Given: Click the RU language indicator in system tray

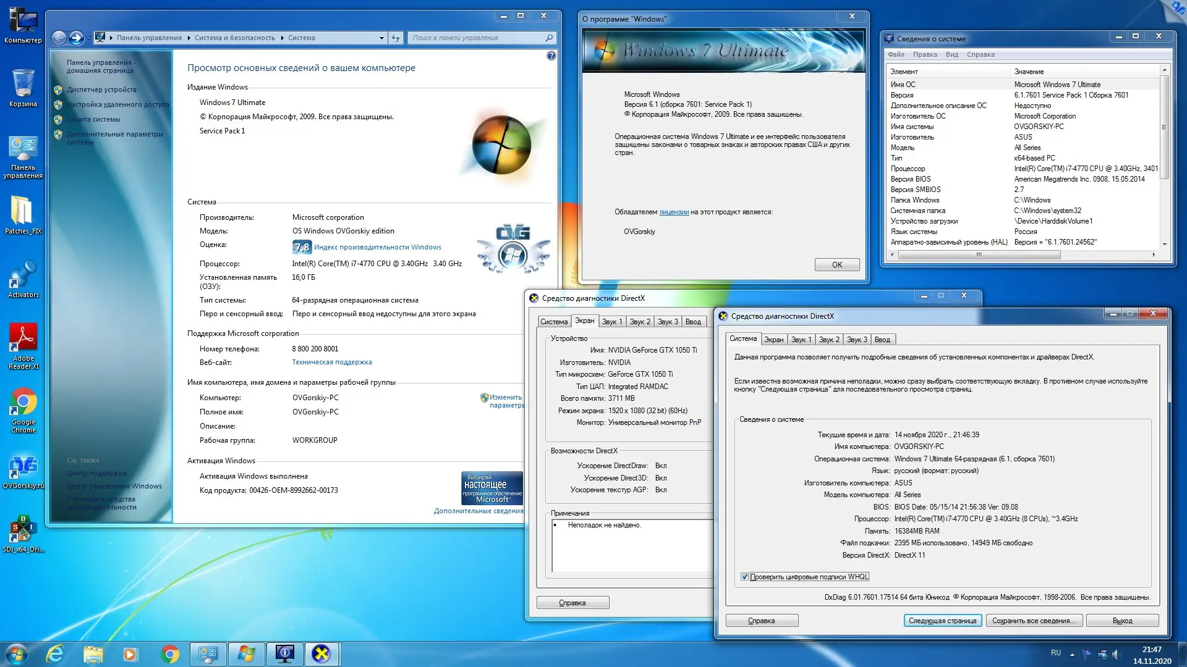Looking at the screenshot, I should [1055, 653].
